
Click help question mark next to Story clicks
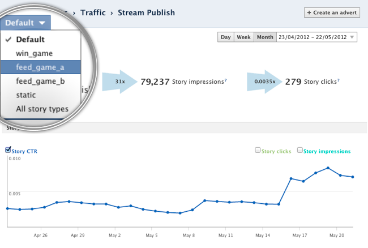coord(339,80)
